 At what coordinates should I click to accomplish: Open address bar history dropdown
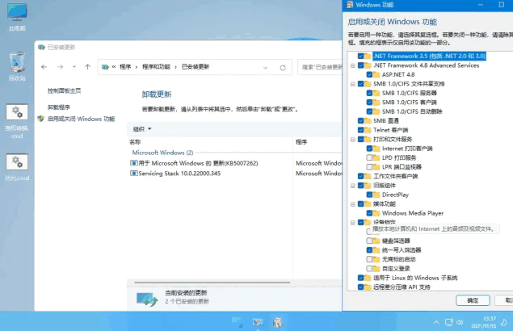265,67
